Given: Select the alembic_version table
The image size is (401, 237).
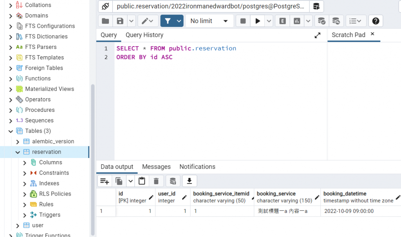Looking at the screenshot, I should pos(53,141).
